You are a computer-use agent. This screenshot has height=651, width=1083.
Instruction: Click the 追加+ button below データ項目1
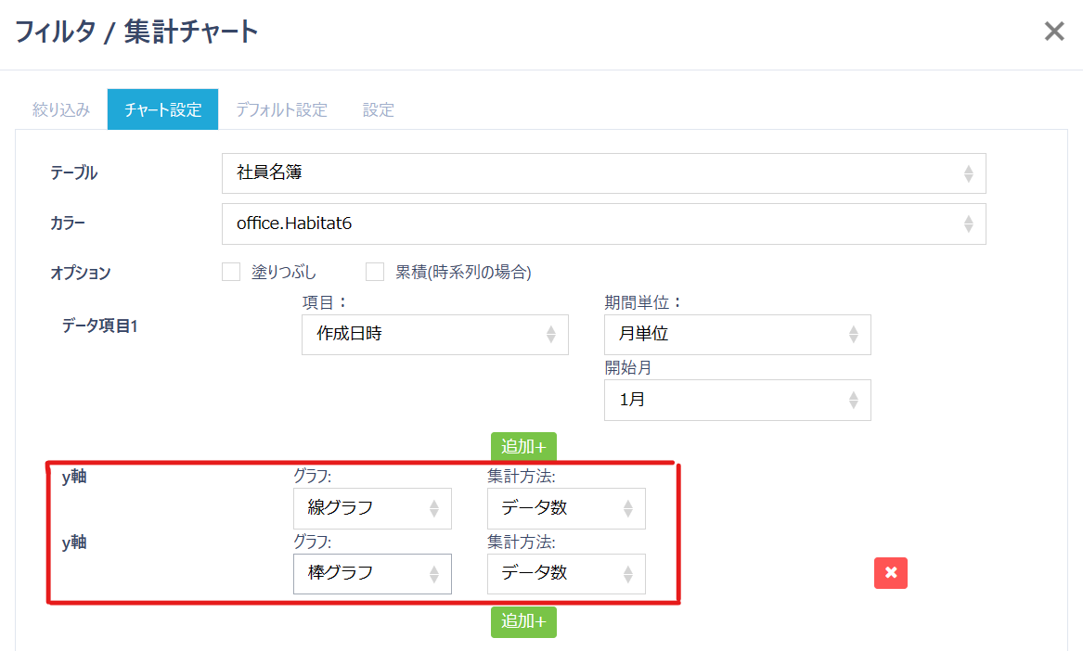click(x=523, y=446)
